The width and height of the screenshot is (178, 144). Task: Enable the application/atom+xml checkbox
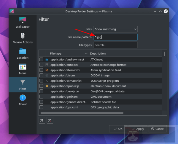(x=41, y=70)
